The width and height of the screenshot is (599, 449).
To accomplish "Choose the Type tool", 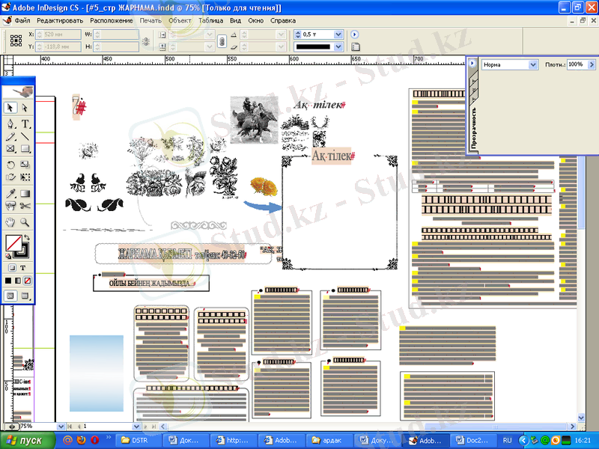I will [x=25, y=123].
